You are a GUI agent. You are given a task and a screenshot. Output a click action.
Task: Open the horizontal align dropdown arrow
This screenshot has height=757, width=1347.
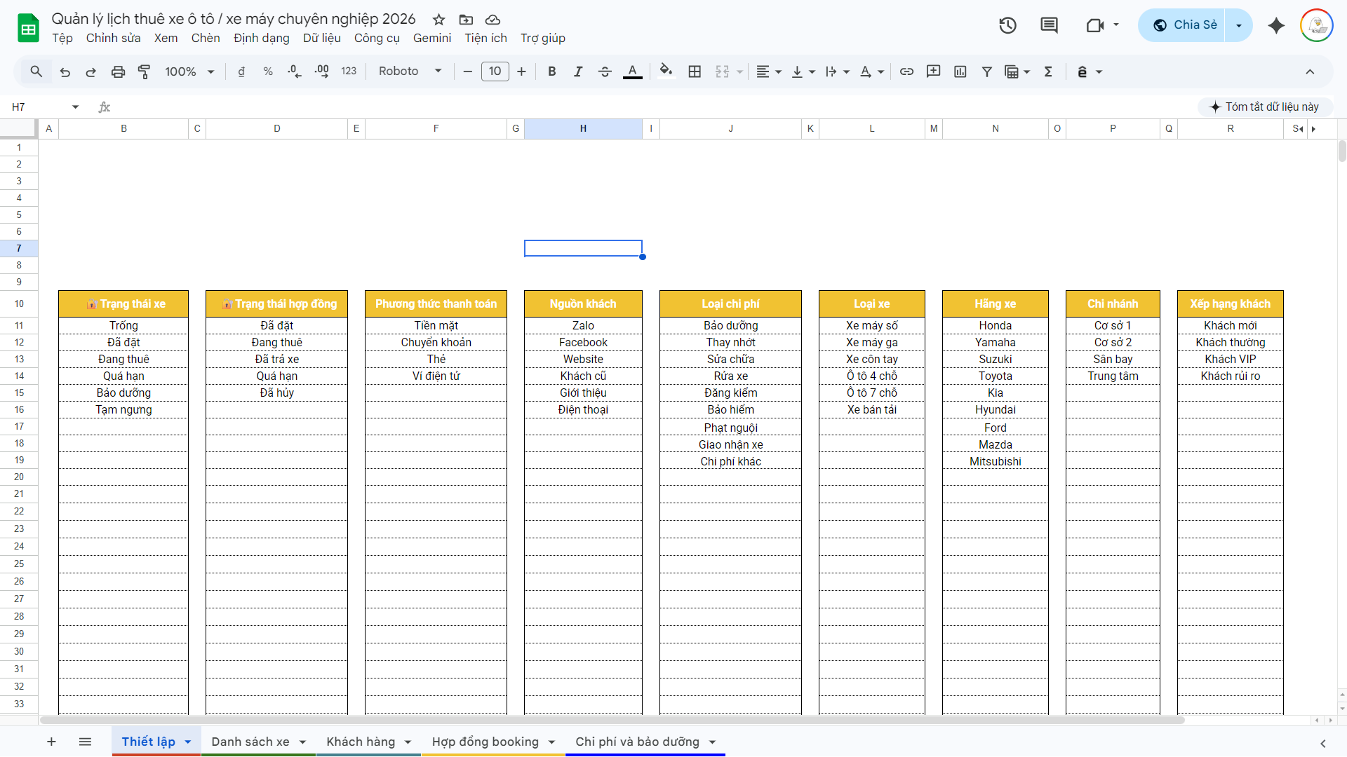coord(777,71)
